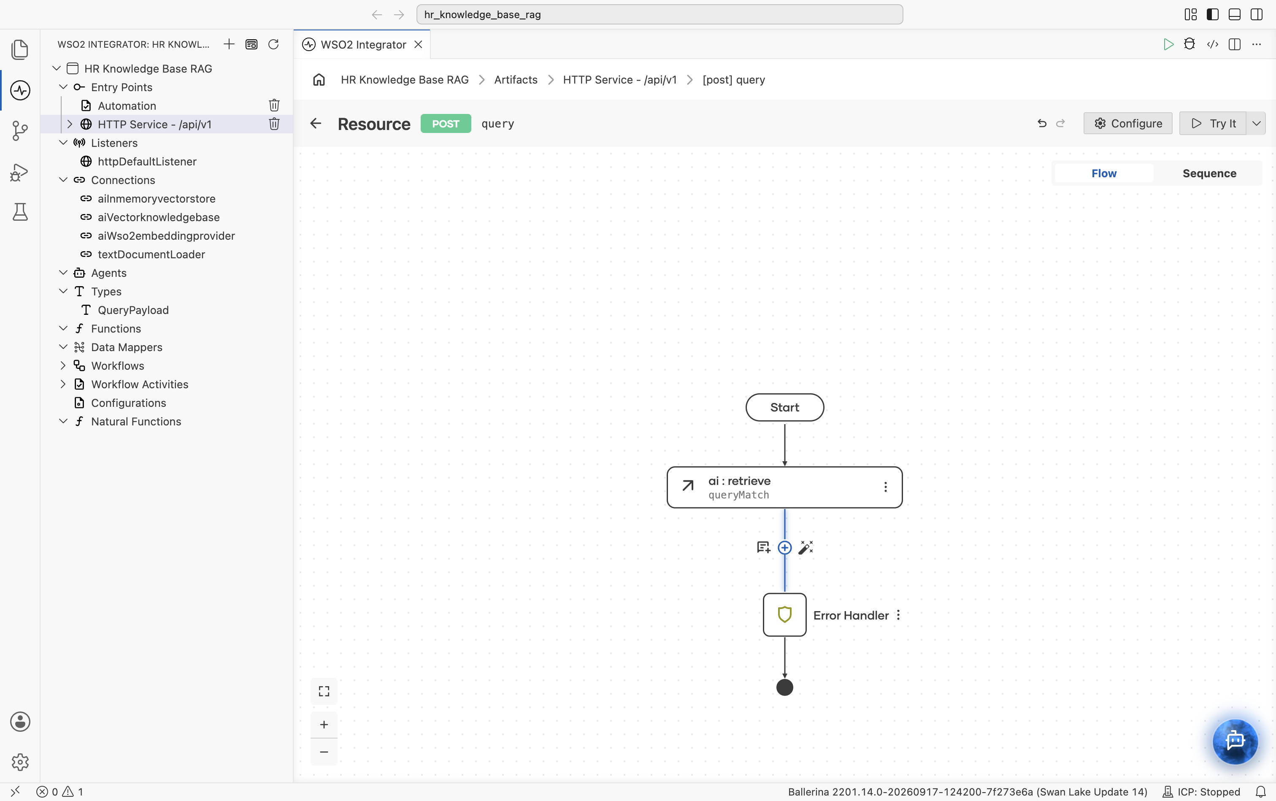This screenshot has width=1276, height=801.
Task: Go to project home icon in breadcrumb
Action: pos(319,79)
